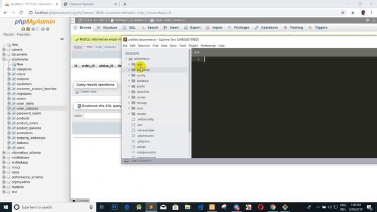Viewport: 377px width, 212px height.
Task: Click the Sublime Text taskbar icon
Action: click(x=151, y=207)
